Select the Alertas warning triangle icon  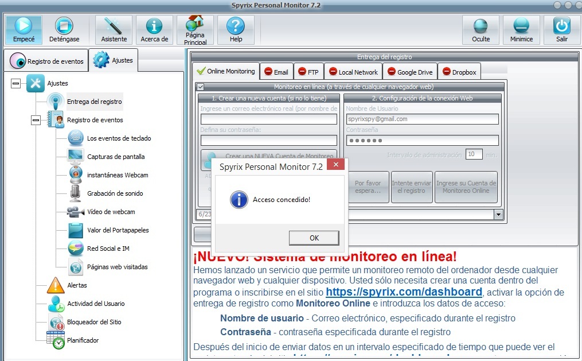56,285
